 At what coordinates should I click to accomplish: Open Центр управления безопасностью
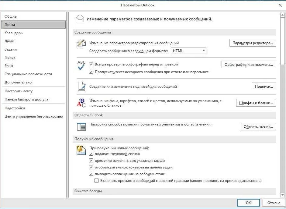[x=33, y=116]
